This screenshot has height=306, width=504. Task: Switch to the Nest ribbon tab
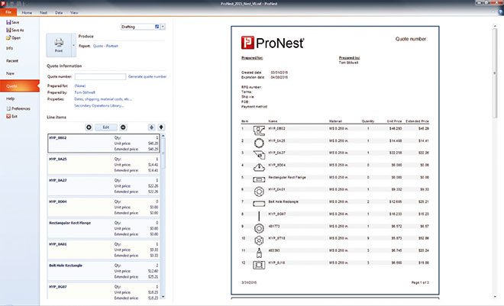pos(44,13)
